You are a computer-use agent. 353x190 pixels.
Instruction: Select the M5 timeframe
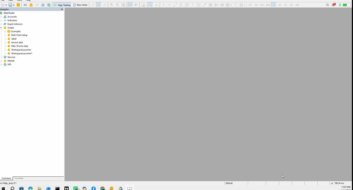click(256, 5)
